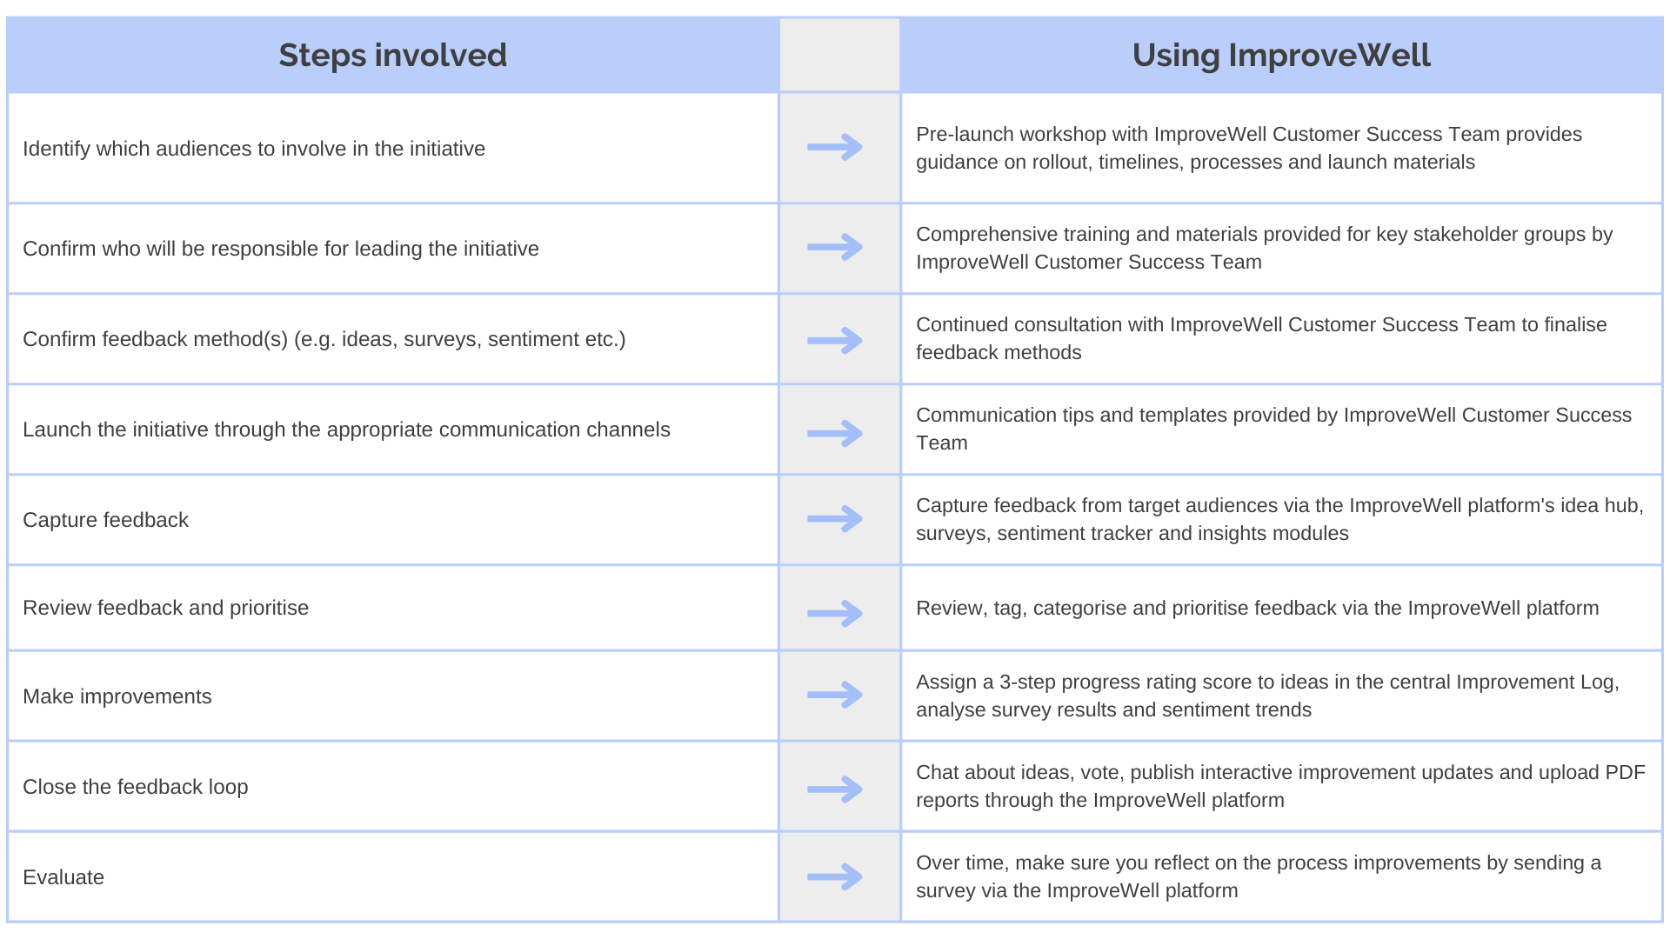Click the arrow beside the Evaluate step
This screenshot has height=939, width=1670.
[835, 876]
